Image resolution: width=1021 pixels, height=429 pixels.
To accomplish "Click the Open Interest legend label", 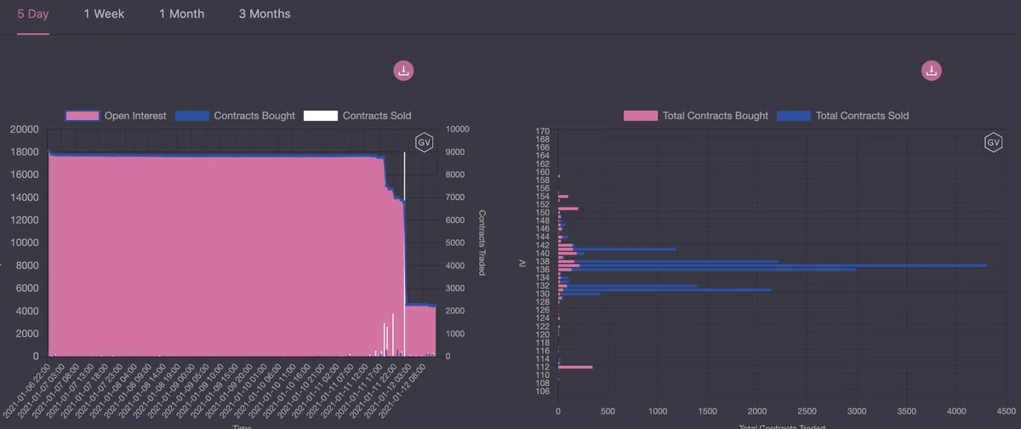I will coord(135,116).
